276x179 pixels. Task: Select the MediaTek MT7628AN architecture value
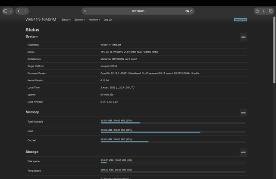[119, 59]
